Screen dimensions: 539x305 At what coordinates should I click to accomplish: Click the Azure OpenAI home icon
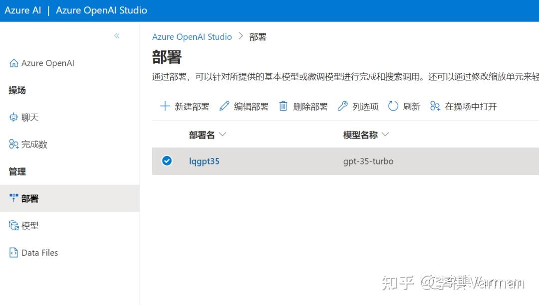[13, 63]
